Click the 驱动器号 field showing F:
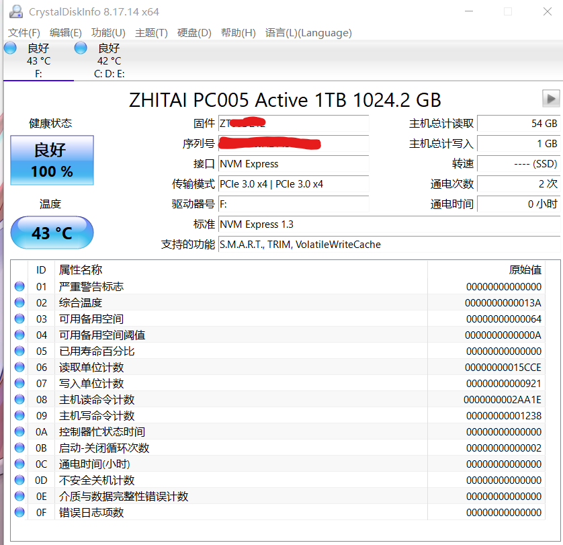563x545 pixels. pos(294,204)
